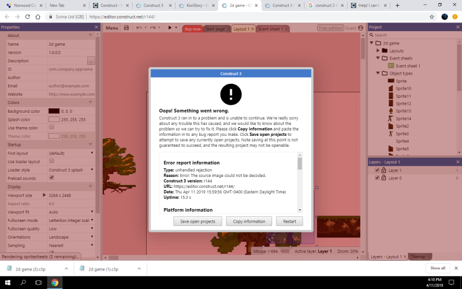Collapse the About section
The width and height of the screenshot is (462, 289).
click(91, 35)
